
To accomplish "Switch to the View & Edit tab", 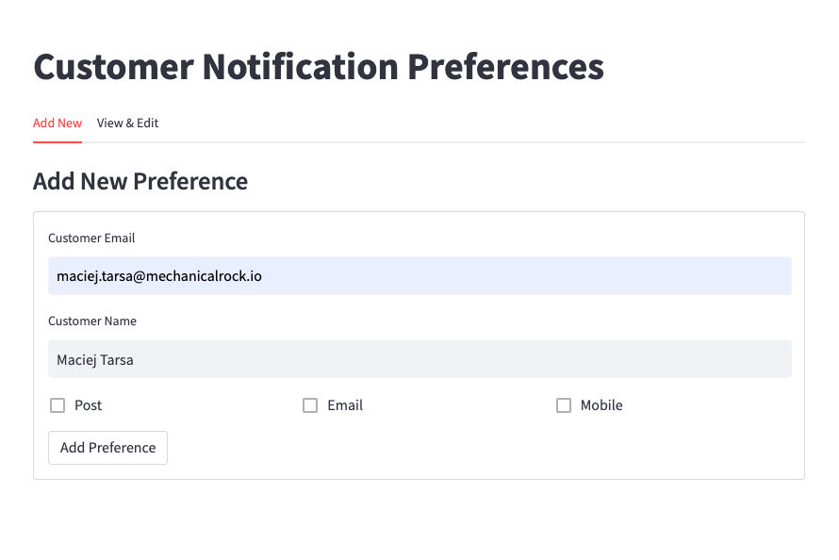I will (x=127, y=124).
